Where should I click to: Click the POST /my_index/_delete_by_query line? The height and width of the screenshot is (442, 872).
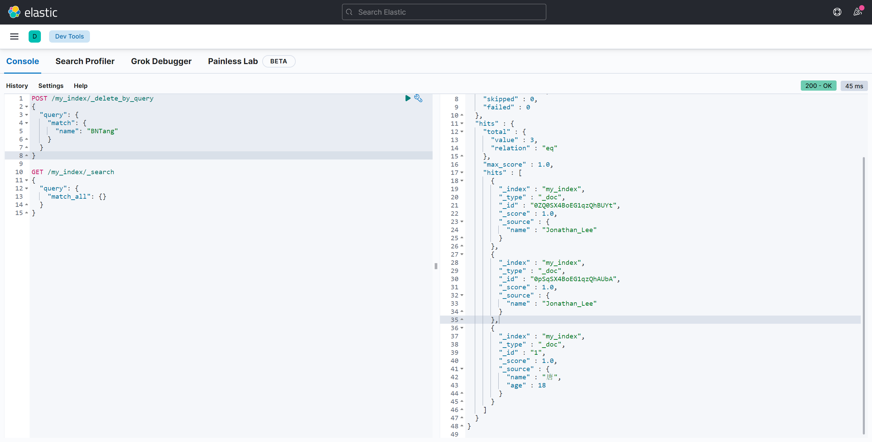(x=93, y=98)
